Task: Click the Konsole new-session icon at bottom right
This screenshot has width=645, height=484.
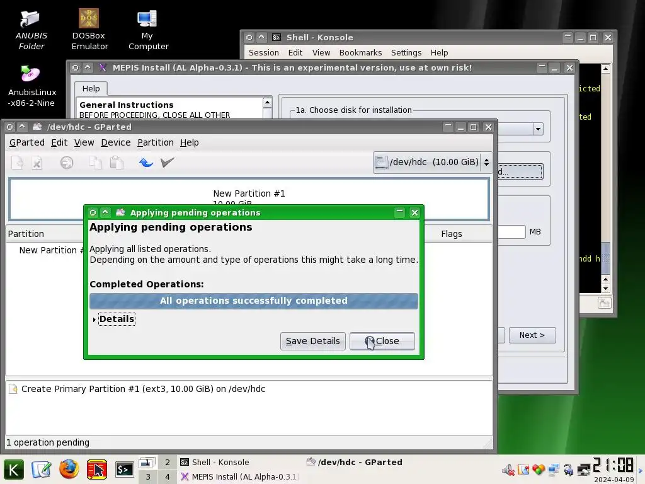Action: (604, 303)
